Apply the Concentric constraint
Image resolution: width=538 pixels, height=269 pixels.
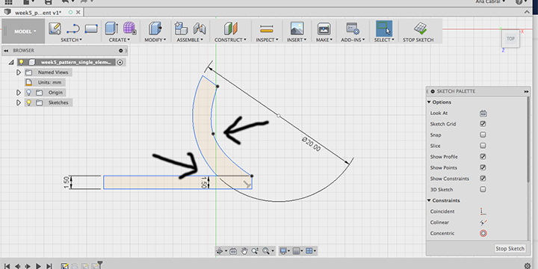click(x=483, y=233)
